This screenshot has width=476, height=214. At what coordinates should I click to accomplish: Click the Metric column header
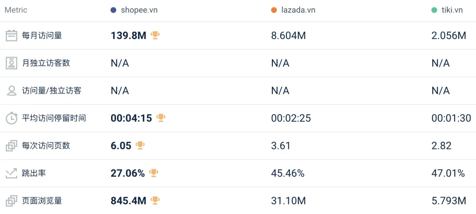pyautogui.click(x=16, y=10)
